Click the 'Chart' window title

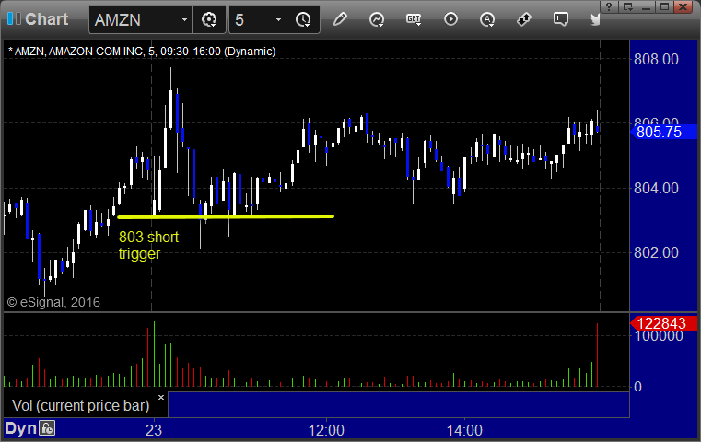pyautogui.click(x=46, y=19)
